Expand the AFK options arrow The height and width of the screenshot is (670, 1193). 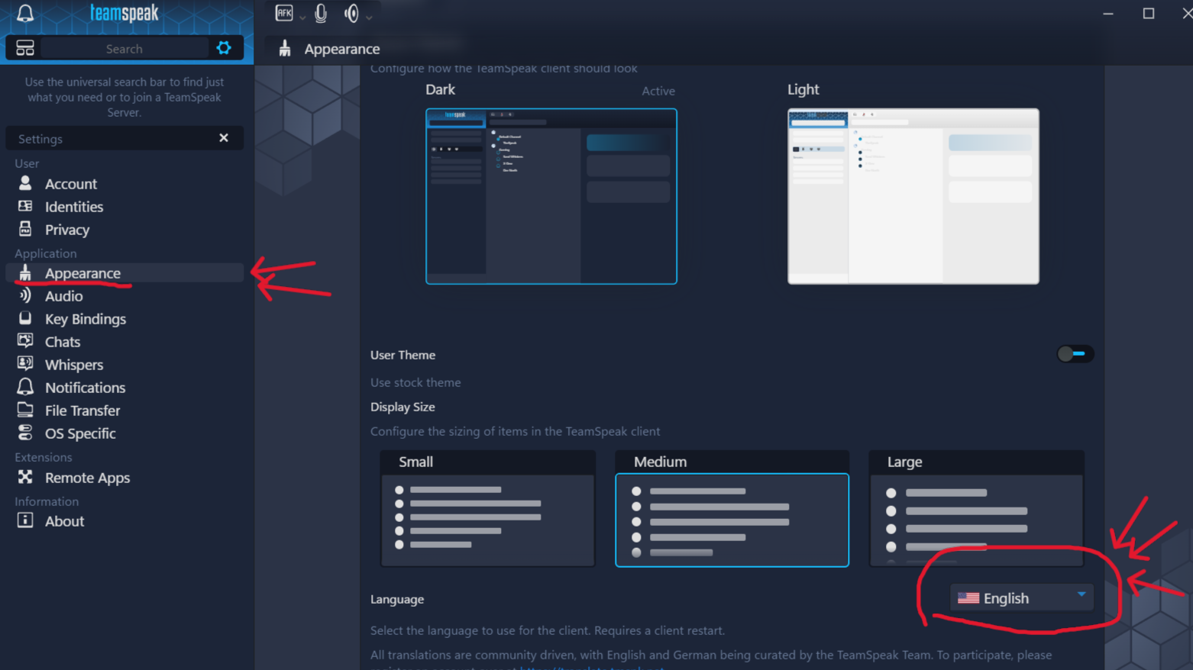click(x=302, y=17)
